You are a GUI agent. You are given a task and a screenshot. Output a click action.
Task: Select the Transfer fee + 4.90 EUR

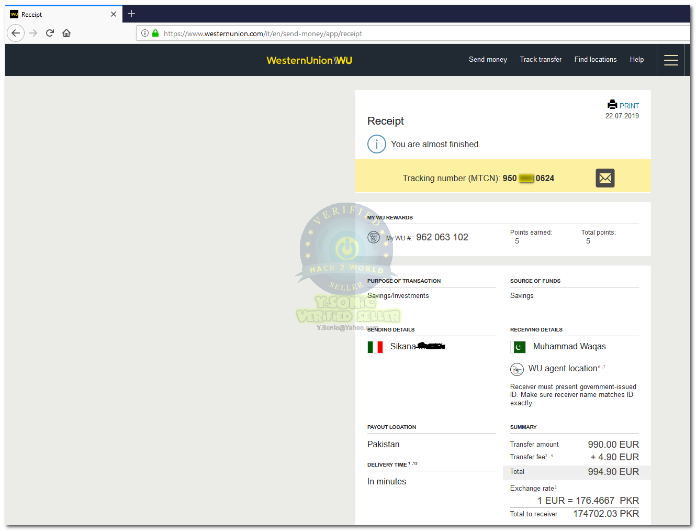coord(614,457)
